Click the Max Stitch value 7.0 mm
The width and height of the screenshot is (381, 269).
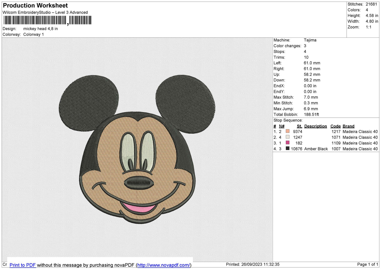tap(311, 97)
